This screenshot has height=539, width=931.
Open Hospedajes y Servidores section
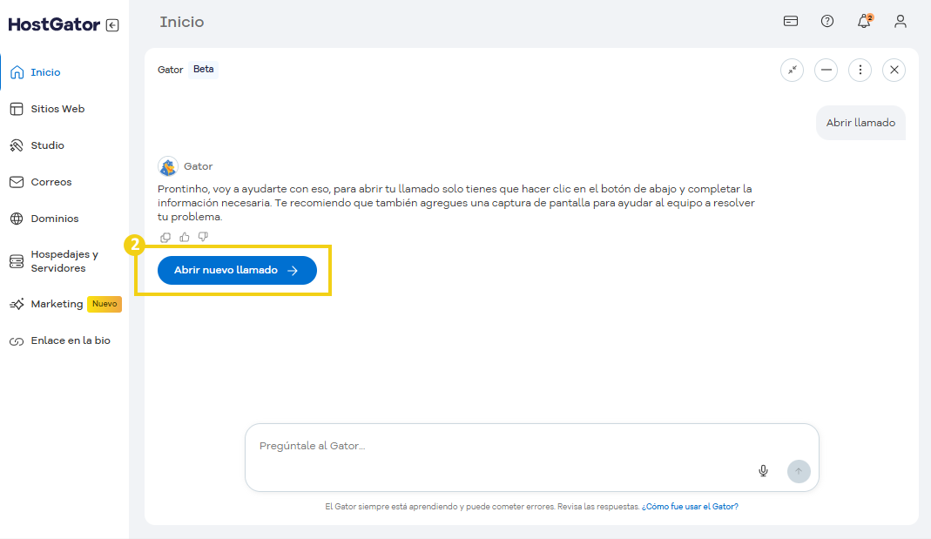[x=64, y=261]
